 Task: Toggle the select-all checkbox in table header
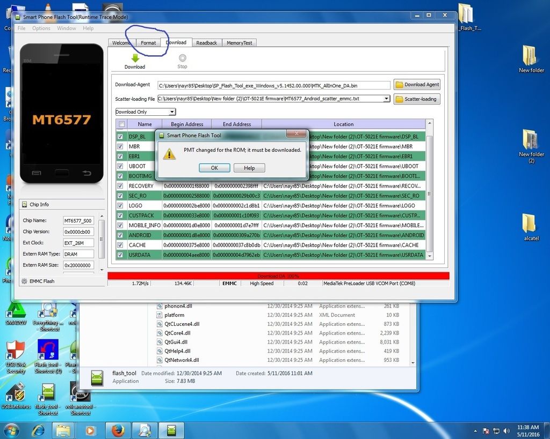[121, 124]
